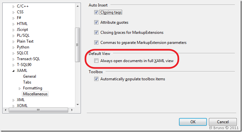Collapse the XAML tree node
This screenshot has width=242, height=132.
pyautogui.click(x=13, y=71)
